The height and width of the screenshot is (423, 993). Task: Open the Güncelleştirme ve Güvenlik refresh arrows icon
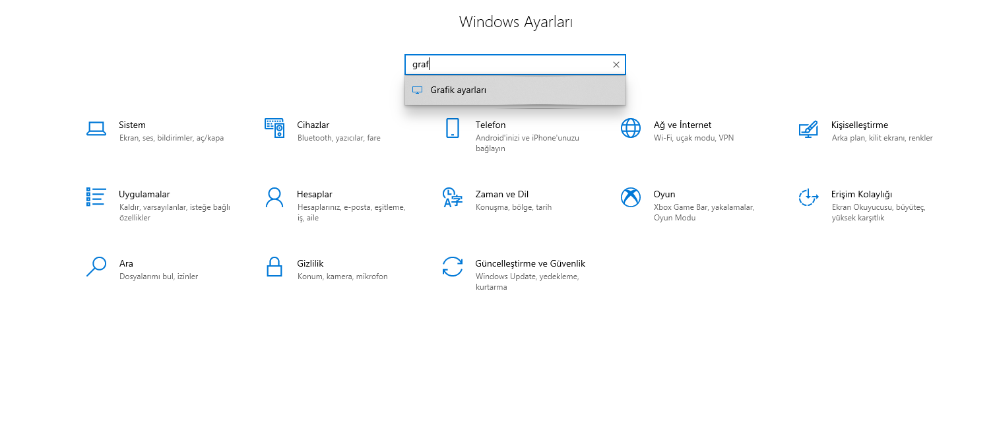pyautogui.click(x=453, y=267)
